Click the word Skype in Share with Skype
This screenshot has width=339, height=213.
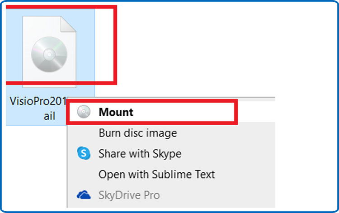167,154
